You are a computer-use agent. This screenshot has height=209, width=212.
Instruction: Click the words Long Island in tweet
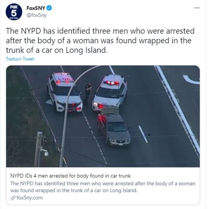coord(86,50)
